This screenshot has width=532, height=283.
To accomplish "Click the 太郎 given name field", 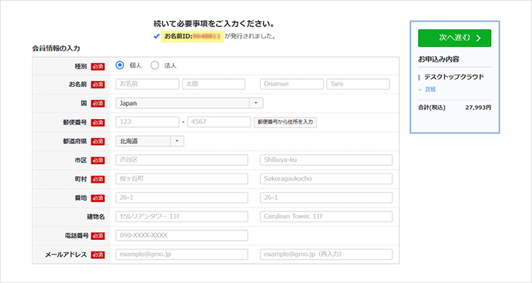I will click(213, 84).
